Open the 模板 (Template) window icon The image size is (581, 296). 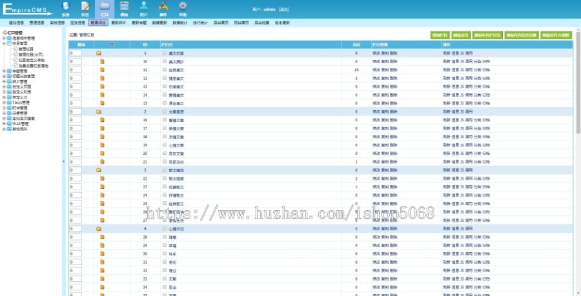124,6
